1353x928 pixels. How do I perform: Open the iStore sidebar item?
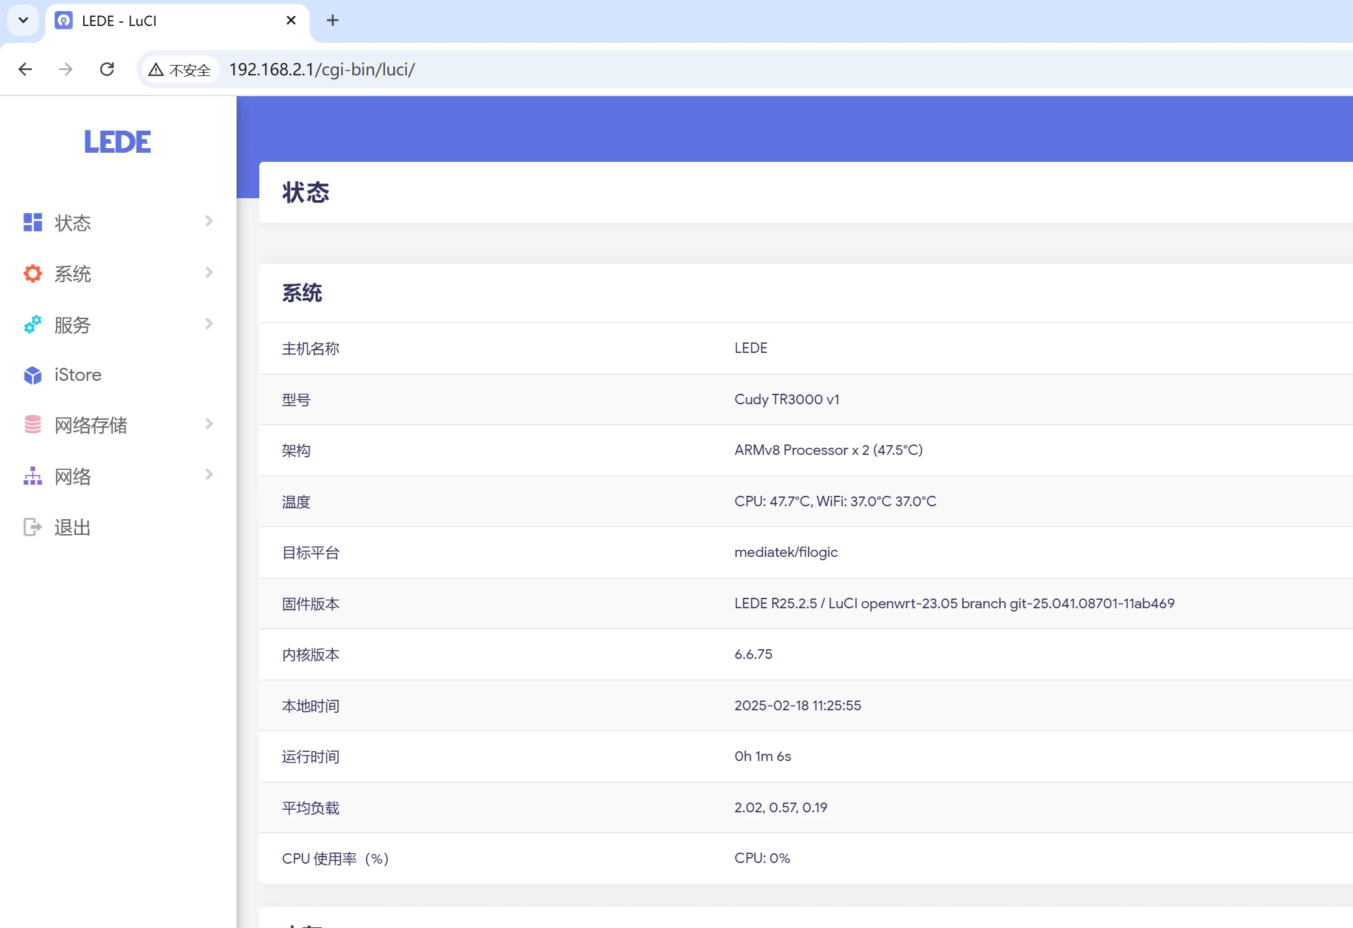tap(118, 375)
